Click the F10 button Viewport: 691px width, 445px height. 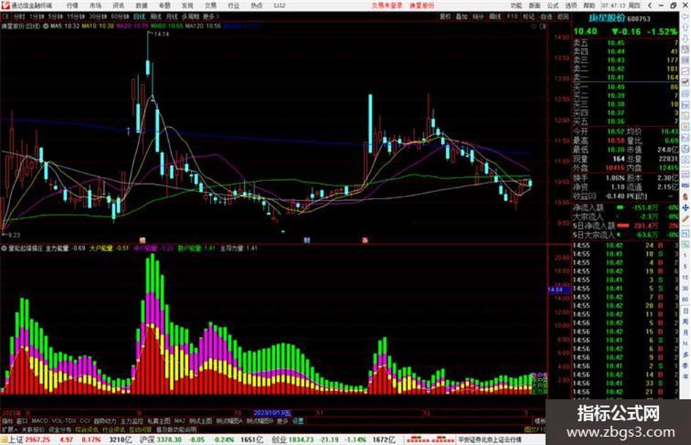(x=512, y=16)
